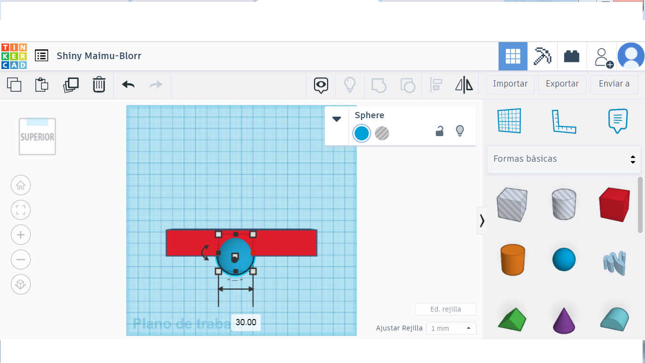Pick the orange cylinder shape
This screenshot has width=645, height=363.
pos(513,259)
